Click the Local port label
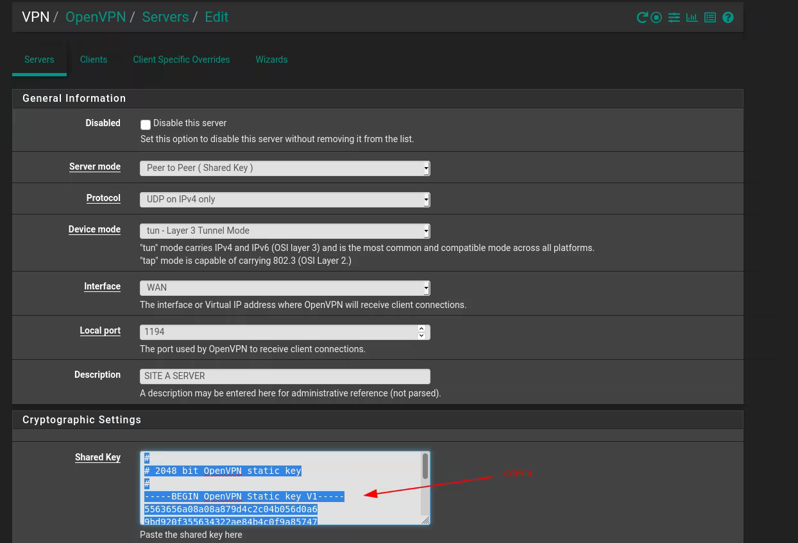798x543 pixels. (x=100, y=330)
